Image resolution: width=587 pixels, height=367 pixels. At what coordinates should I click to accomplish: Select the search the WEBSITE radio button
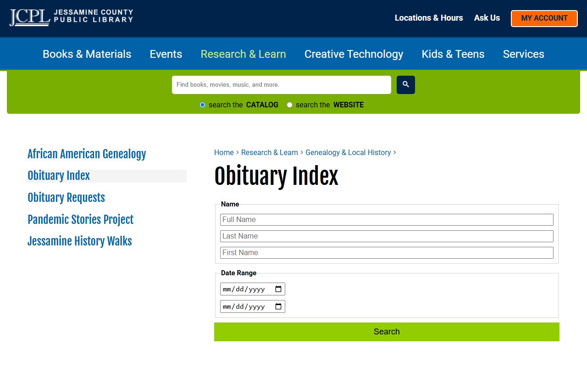click(289, 105)
